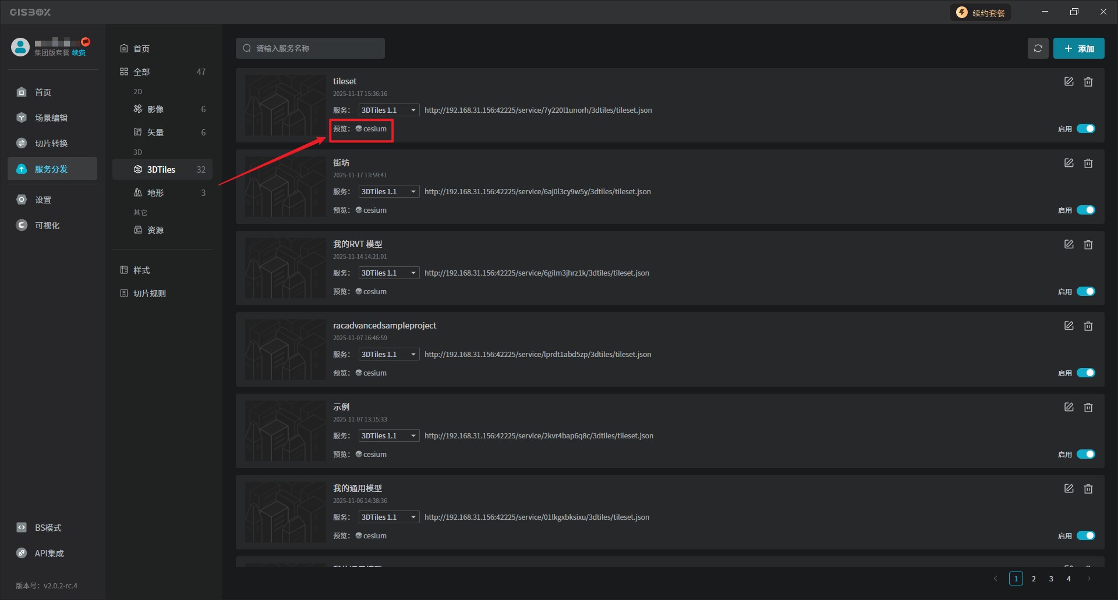Select 地形 category in service list
1118x600 pixels.
[155, 193]
